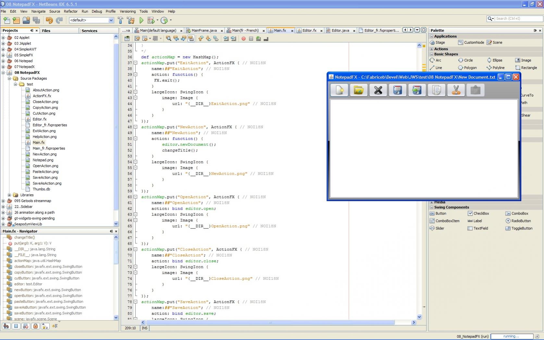Click the Start Macro Recording red dot
The width and height of the screenshot is (544, 340).
click(243, 39)
